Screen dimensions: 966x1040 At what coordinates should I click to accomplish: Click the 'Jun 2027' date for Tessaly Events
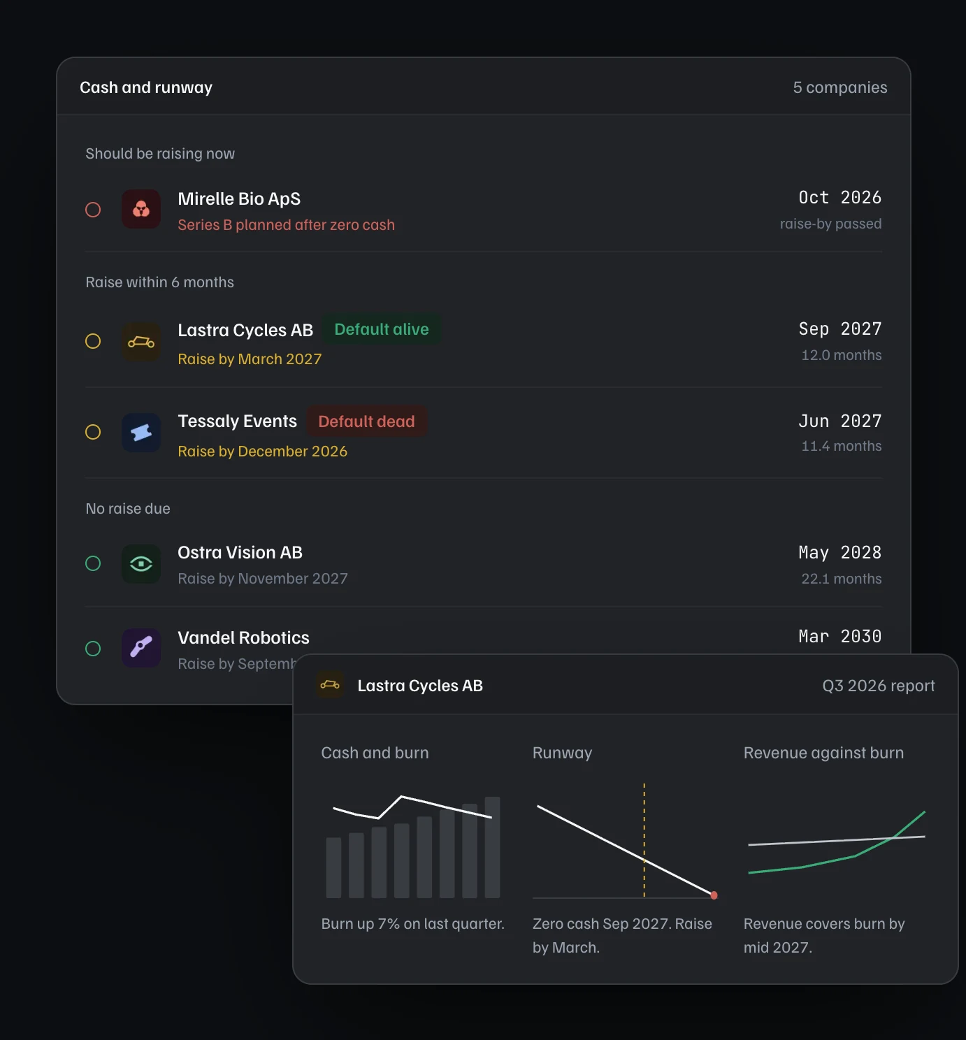pos(840,421)
